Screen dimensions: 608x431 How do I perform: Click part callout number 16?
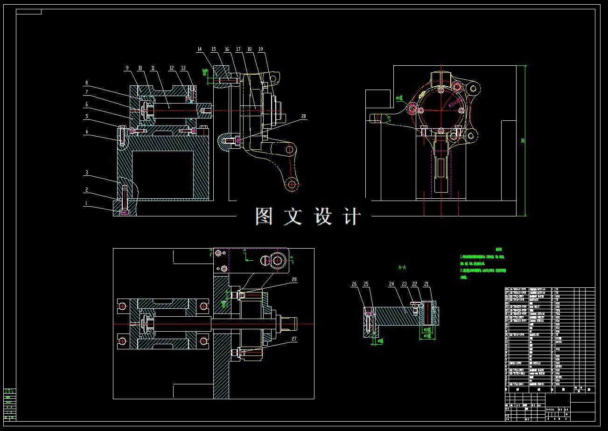coord(227,49)
